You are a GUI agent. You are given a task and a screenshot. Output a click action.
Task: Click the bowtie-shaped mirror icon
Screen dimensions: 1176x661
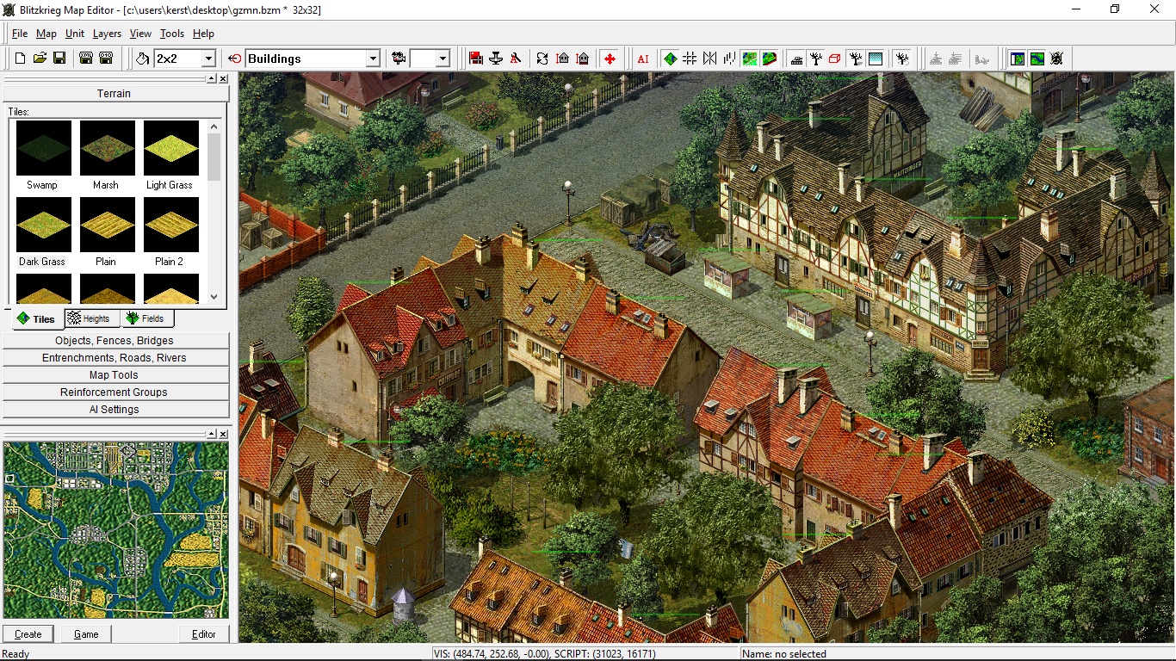[709, 59]
